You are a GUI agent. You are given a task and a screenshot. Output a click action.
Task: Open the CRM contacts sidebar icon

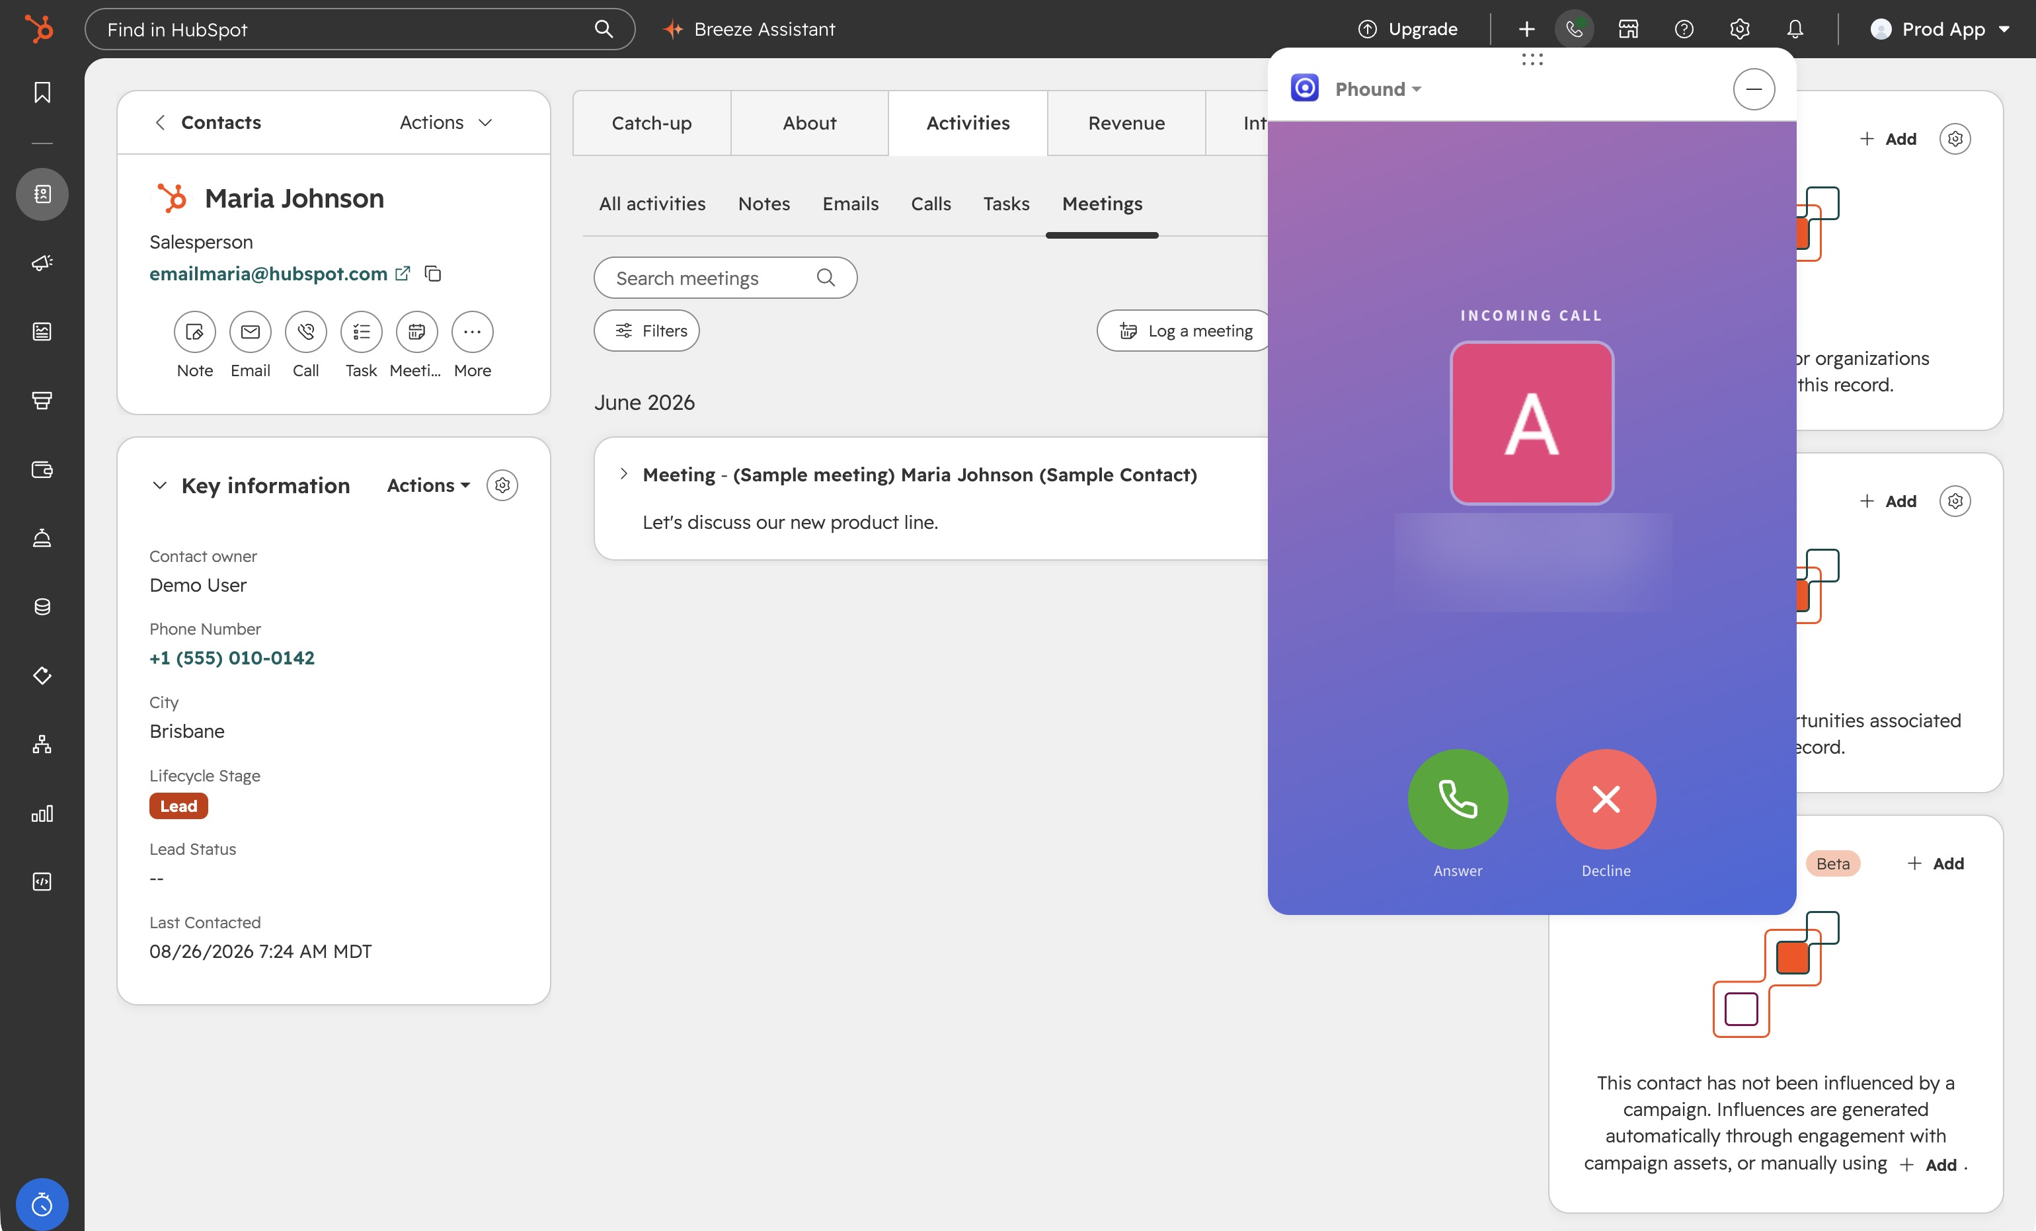pos(42,194)
